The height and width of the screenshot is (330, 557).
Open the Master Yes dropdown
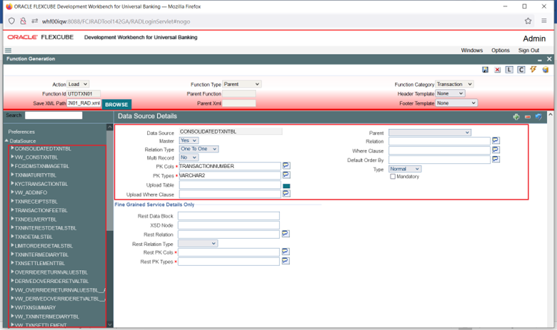point(189,140)
